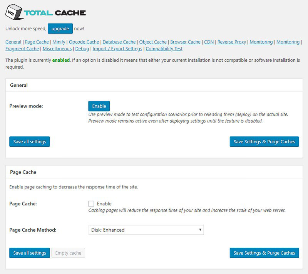308x274 pixels.
Task: Click Save Settings & Purge Caches for Page Cache
Action: (x=264, y=253)
